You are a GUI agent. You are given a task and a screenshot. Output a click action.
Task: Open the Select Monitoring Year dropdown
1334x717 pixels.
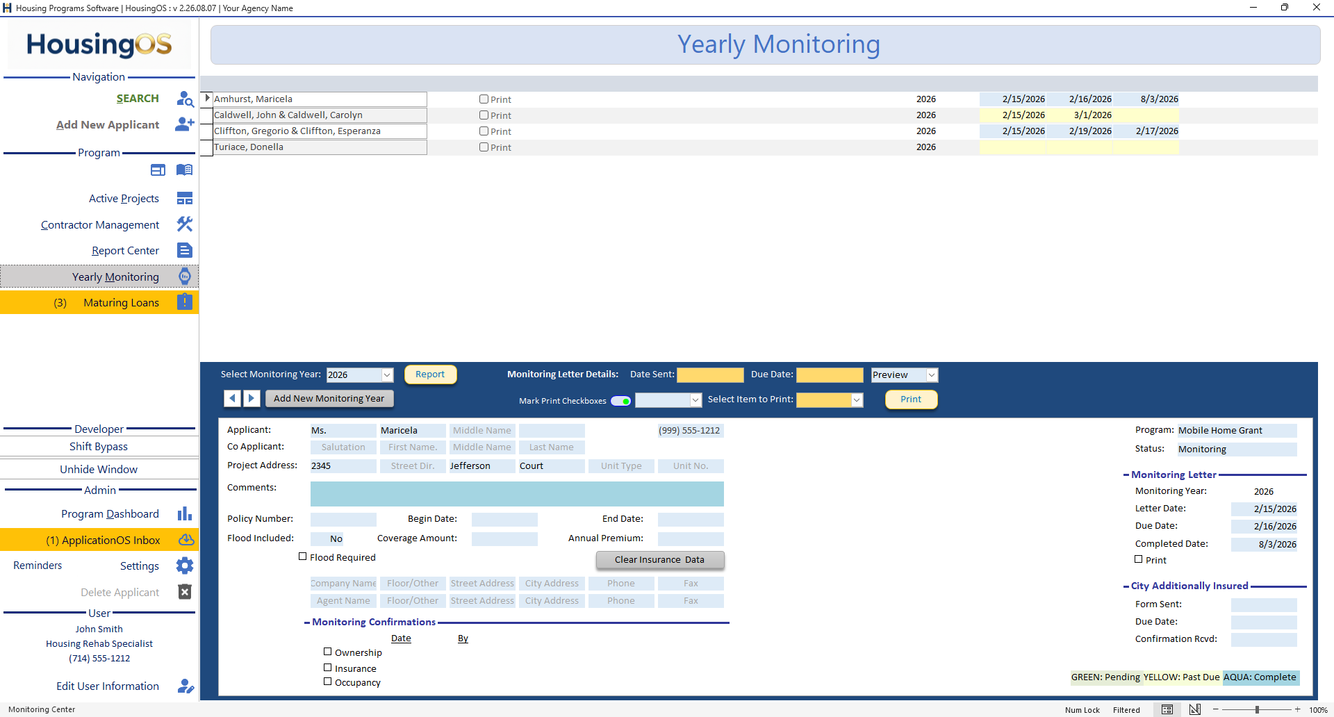(387, 375)
